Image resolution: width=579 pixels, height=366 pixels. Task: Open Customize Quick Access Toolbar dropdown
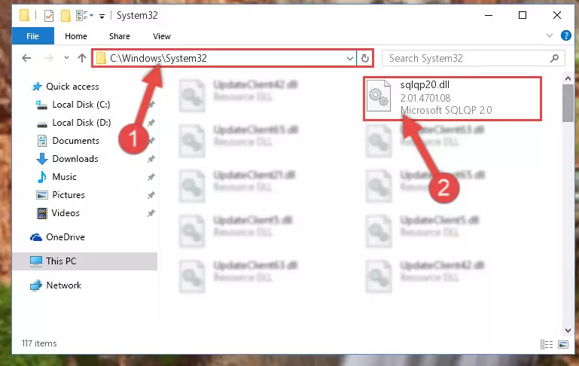point(102,16)
